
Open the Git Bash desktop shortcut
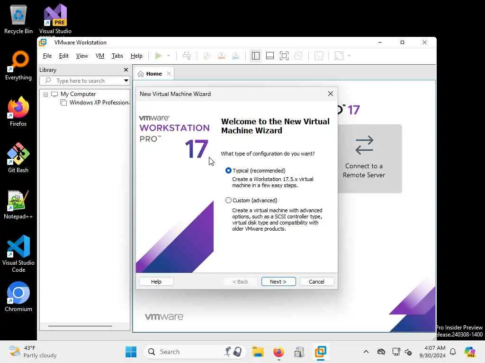(x=18, y=158)
